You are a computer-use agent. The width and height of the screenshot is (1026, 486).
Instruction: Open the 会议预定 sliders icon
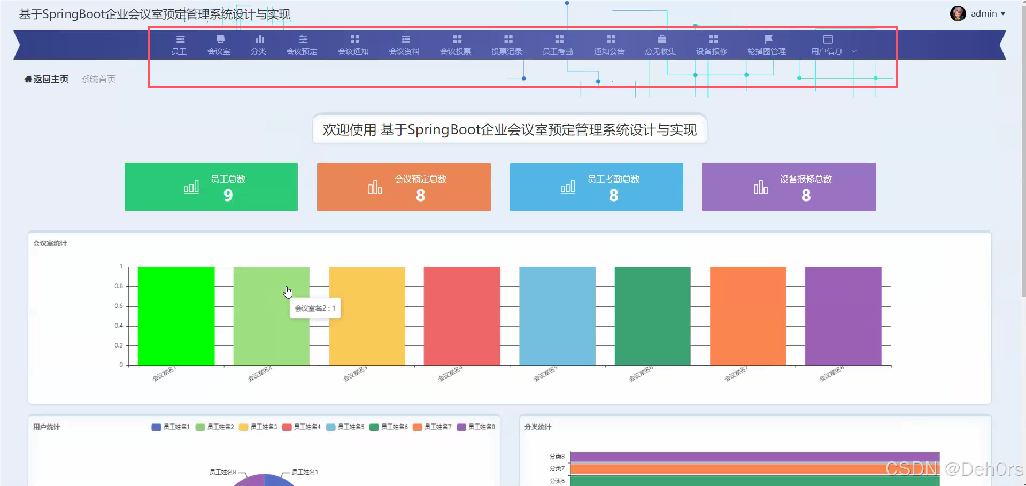tap(303, 39)
